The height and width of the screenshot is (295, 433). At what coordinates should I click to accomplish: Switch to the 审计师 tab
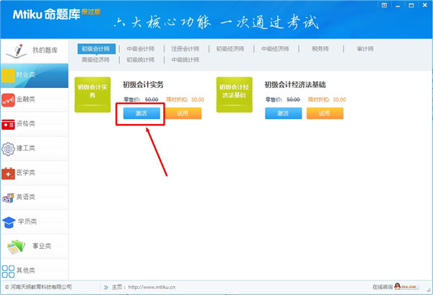(x=365, y=49)
